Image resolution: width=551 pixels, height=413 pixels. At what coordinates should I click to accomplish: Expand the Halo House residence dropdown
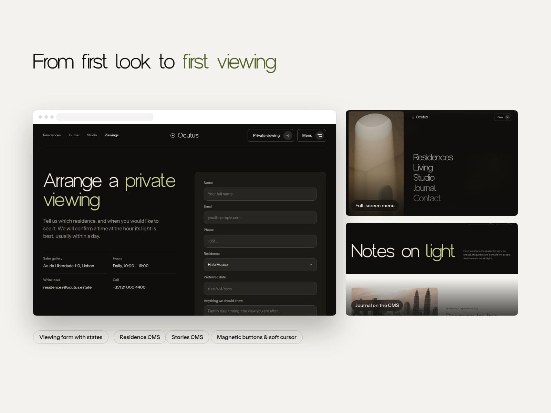[260, 265]
